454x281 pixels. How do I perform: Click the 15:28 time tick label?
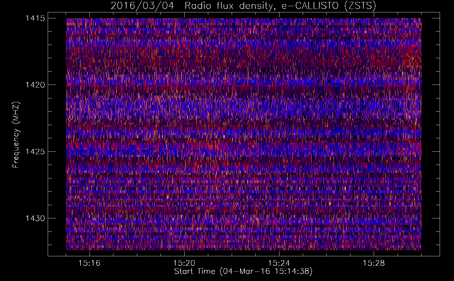click(x=374, y=263)
